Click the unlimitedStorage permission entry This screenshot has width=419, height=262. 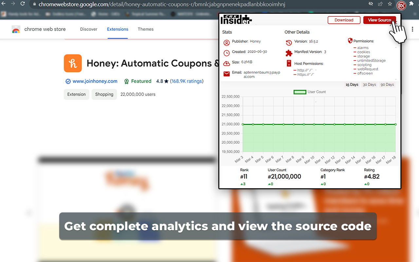(x=372, y=61)
